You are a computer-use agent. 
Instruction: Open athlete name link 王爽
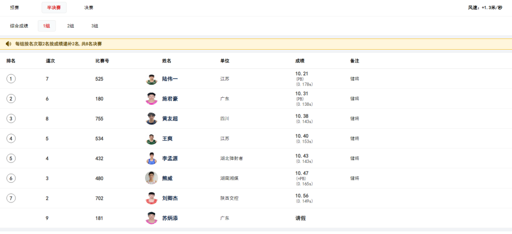pos(167,138)
